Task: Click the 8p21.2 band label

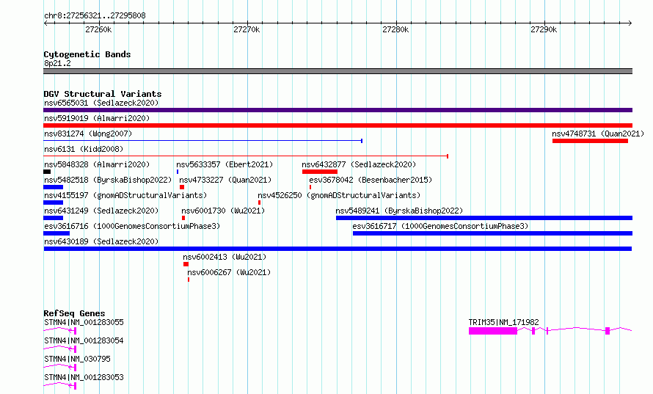Action: pyautogui.click(x=57, y=63)
